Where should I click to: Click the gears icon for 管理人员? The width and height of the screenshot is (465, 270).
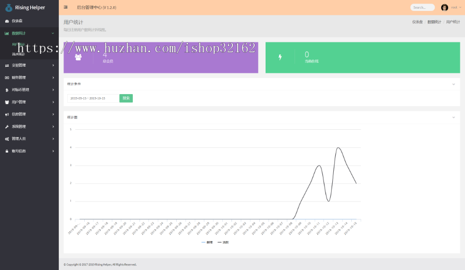pyautogui.click(x=7, y=139)
